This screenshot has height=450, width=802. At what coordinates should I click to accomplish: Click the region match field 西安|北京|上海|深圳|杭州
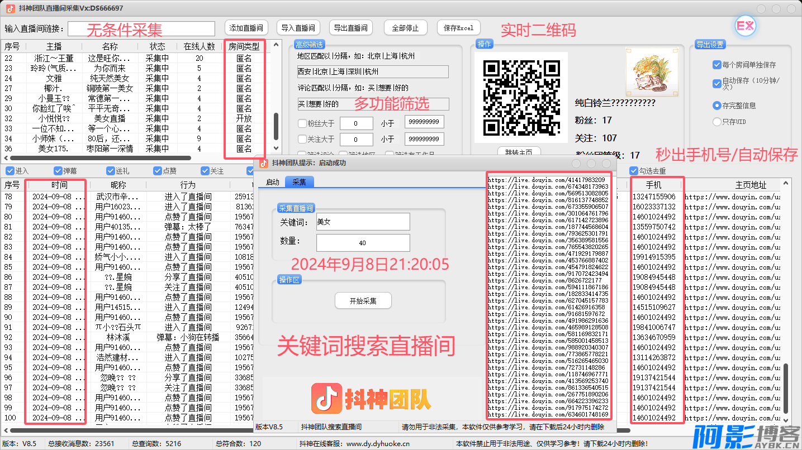373,71
